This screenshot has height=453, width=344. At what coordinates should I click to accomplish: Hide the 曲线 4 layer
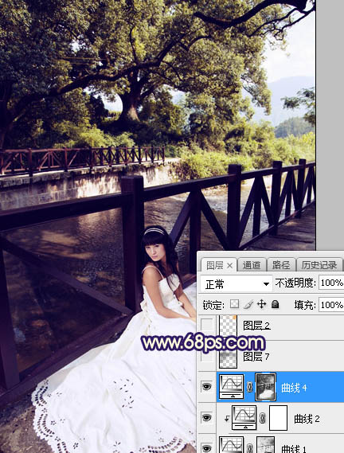206,387
